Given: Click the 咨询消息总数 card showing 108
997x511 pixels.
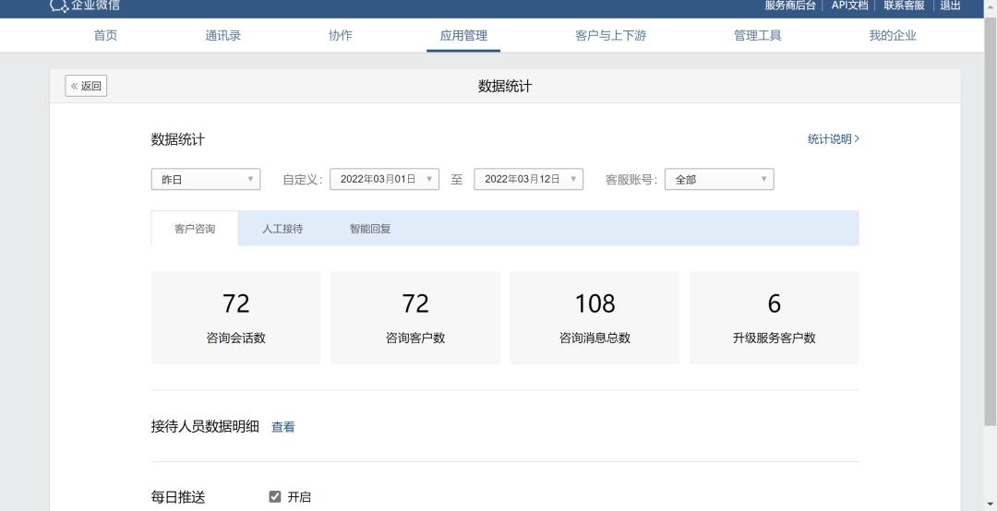Looking at the screenshot, I should [x=595, y=318].
